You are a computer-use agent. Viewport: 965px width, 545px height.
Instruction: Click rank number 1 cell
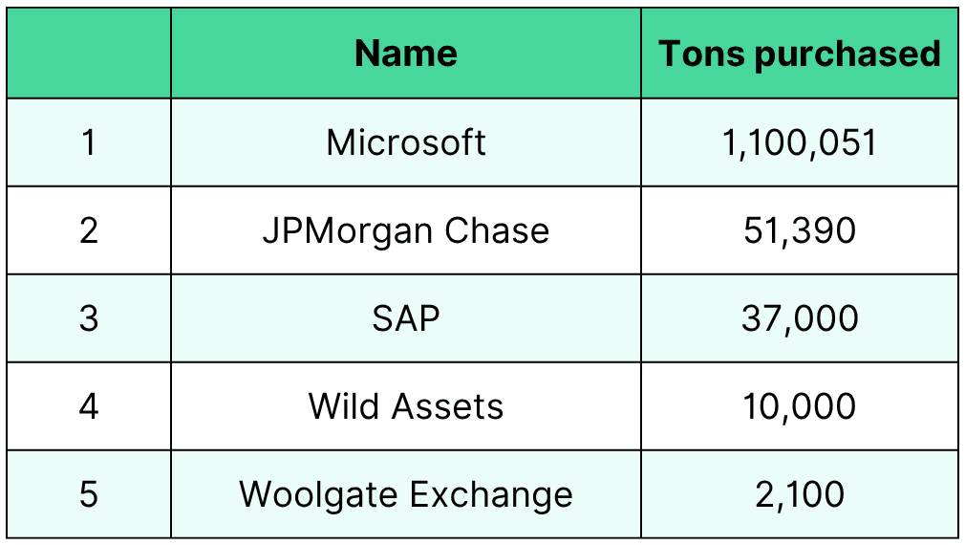coord(89,142)
